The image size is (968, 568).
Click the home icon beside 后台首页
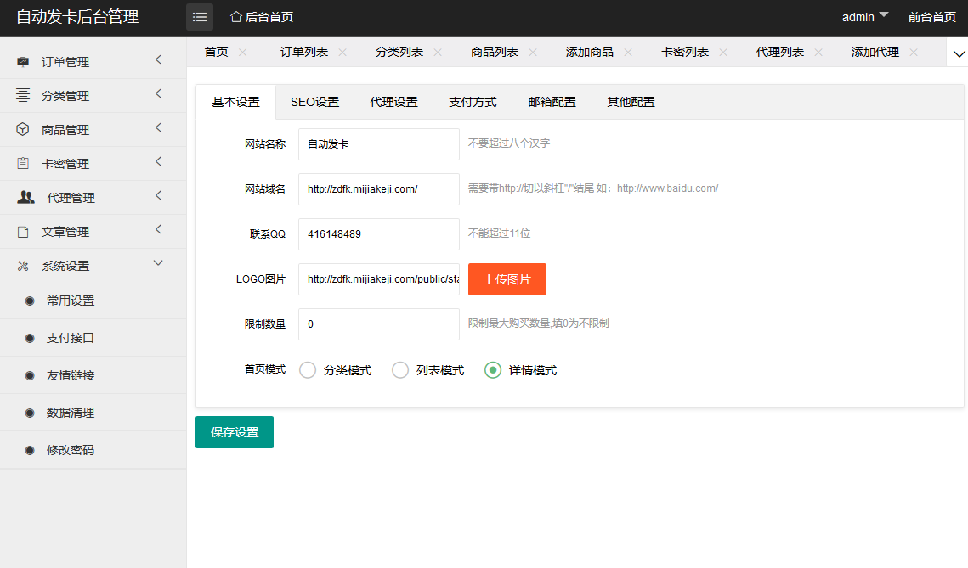pos(236,17)
